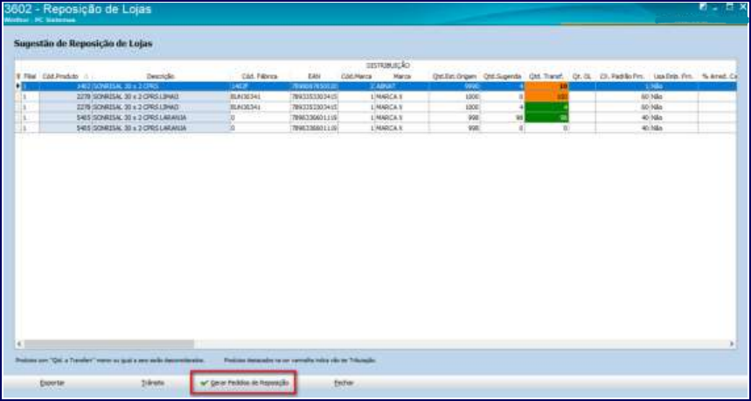
Task: Click orange Qtd. Transf. cell in product 3402 row
Action: coord(546,86)
